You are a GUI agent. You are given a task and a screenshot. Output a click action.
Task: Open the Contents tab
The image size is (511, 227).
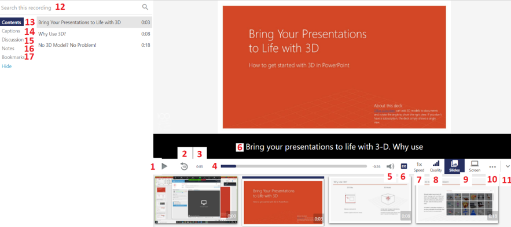coord(12,23)
